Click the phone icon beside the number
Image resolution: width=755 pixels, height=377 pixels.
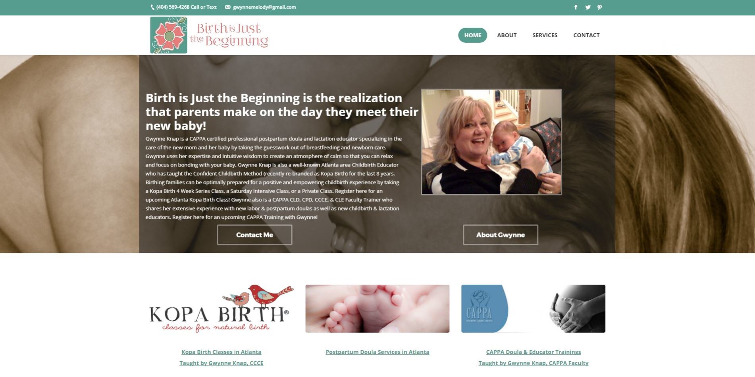(x=152, y=7)
